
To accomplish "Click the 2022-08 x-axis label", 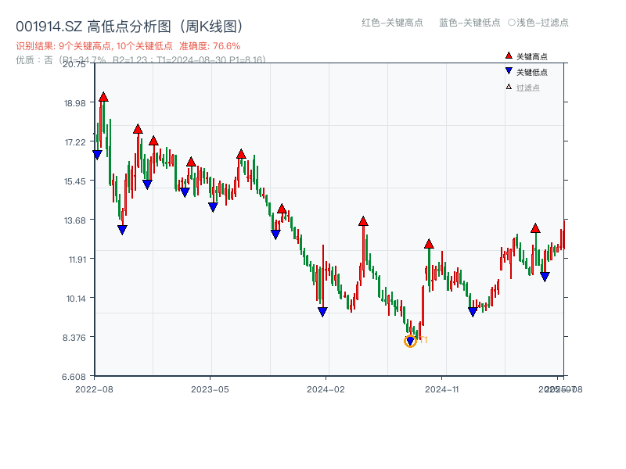I will point(94,389).
